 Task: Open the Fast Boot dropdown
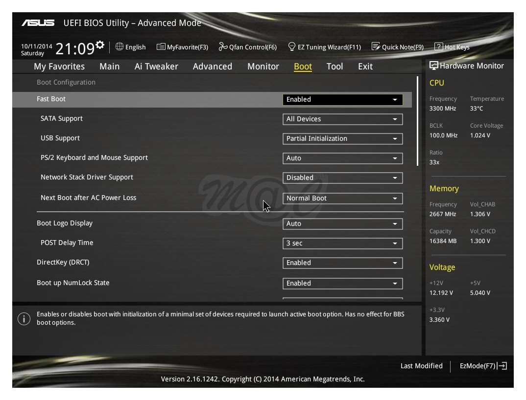coord(342,99)
